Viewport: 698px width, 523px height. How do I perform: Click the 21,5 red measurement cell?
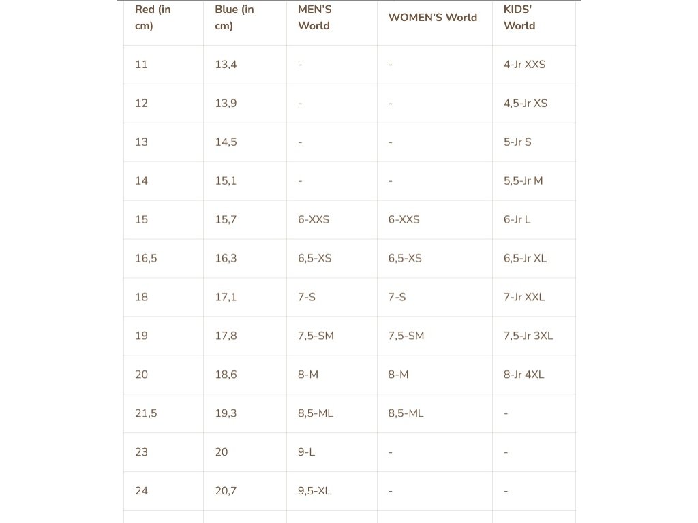146,414
